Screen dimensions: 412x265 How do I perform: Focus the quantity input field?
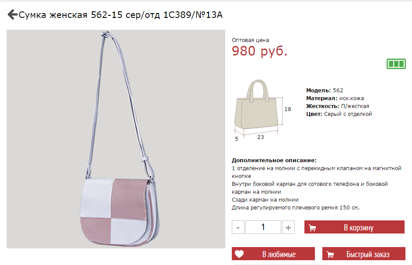(x=263, y=227)
